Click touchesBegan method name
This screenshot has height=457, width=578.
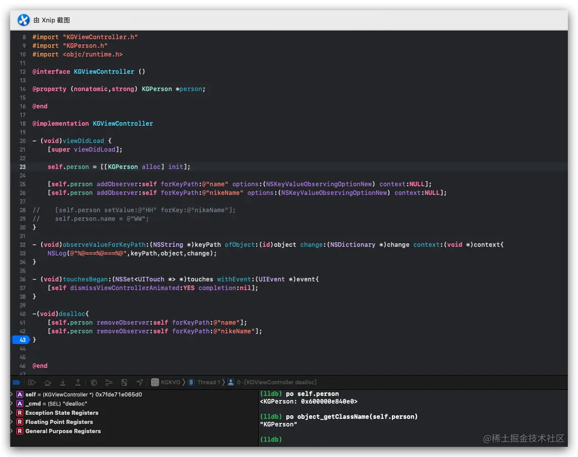85,279
